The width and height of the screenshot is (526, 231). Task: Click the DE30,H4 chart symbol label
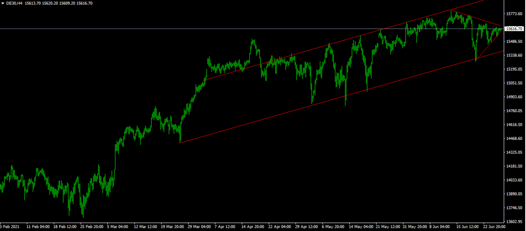[x=14, y=3]
